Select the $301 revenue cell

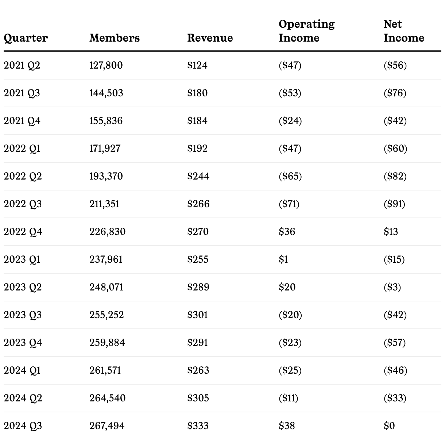197,315
